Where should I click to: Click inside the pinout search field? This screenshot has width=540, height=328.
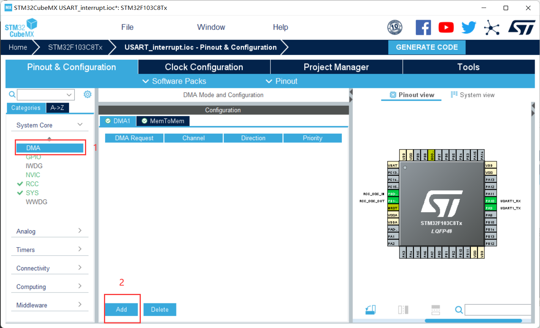tap(497, 310)
